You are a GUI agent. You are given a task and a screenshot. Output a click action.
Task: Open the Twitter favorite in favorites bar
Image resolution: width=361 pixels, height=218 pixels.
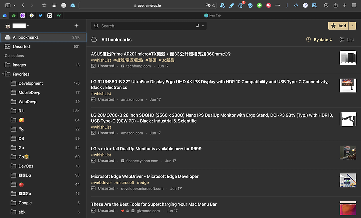pyautogui.click(x=40, y=15)
